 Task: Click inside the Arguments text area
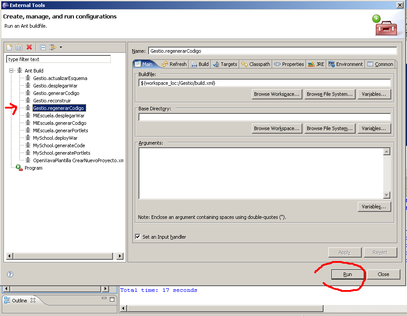tap(261, 173)
